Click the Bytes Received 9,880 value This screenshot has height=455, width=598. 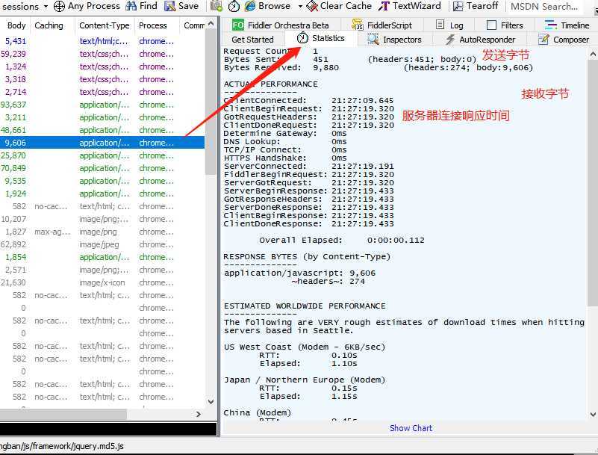(x=326, y=67)
